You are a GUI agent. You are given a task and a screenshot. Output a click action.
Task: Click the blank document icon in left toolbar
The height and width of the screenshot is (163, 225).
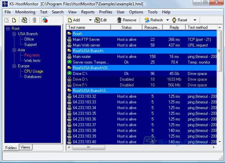(x=14, y=20)
